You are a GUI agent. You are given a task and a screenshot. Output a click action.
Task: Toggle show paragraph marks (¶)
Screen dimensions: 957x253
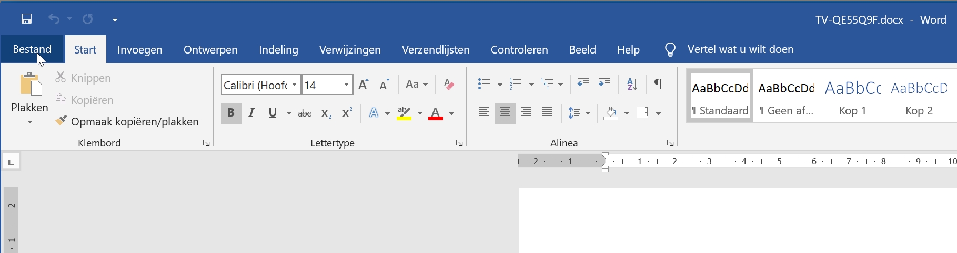click(658, 84)
